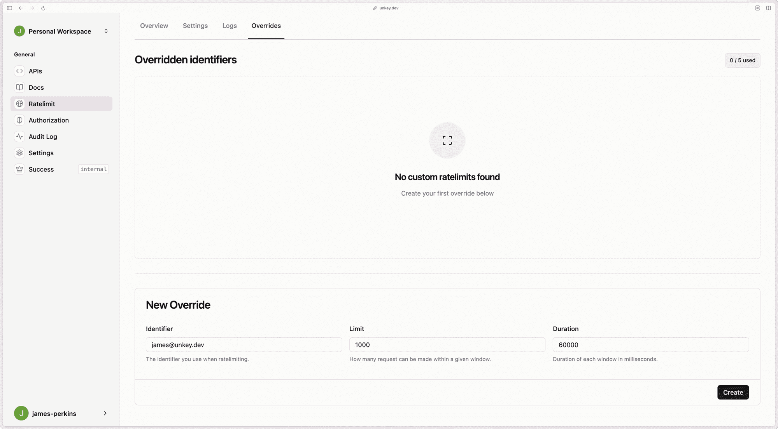Switch to the Overview tab
This screenshot has width=778, height=429.
154,25
